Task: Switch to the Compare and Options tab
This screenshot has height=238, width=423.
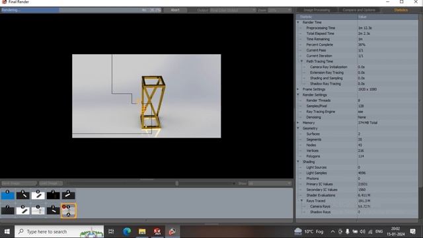Action: 359,10
